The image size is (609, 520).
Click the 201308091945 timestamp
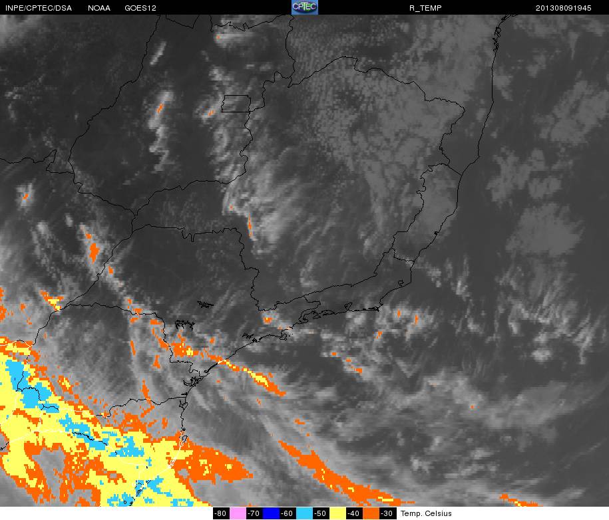click(x=563, y=8)
